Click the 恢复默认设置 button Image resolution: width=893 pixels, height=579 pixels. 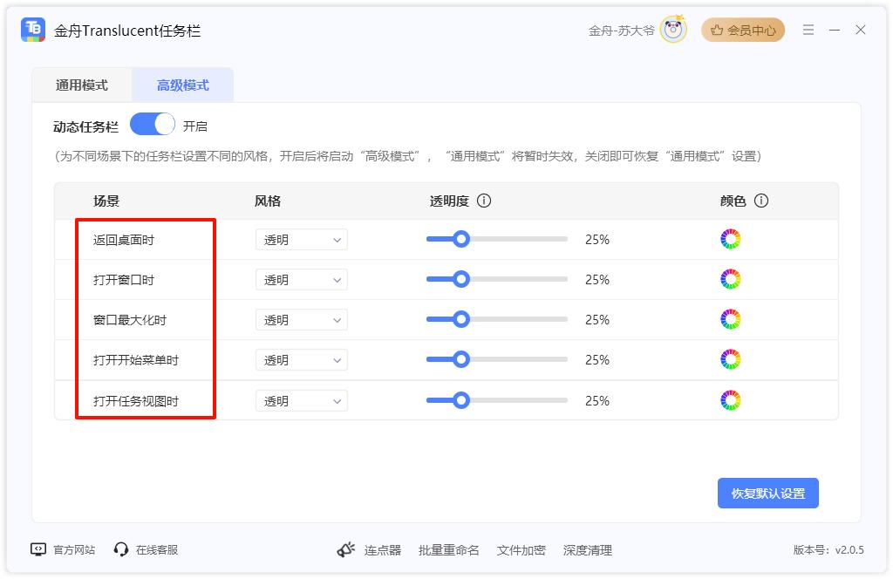(x=767, y=493)
